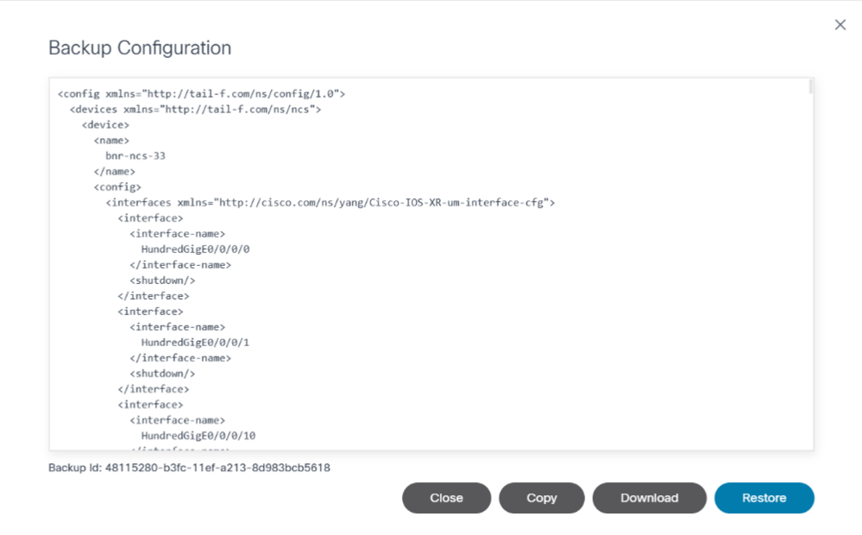Click the shutdown tag under HundredGigE0/0/0/1
The image size is (862, 535).
coord(162,373)
